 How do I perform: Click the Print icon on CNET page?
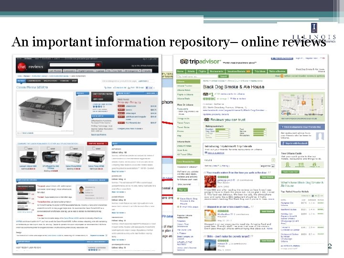129,87
